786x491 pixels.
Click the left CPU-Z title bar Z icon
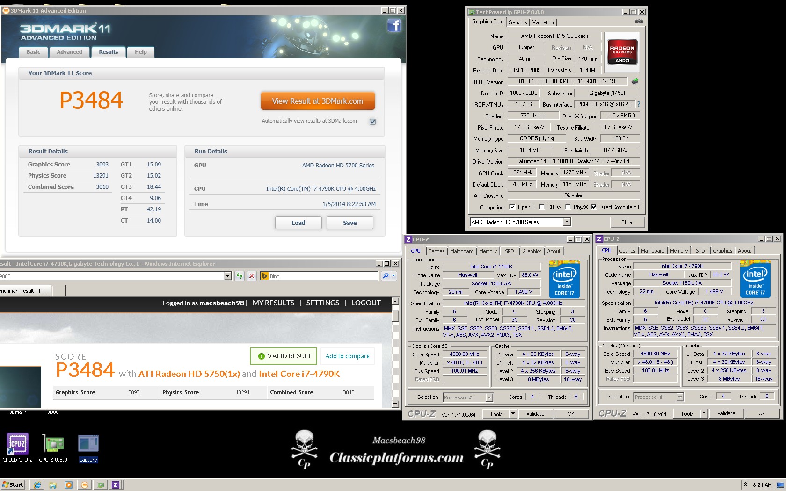pos(408,239)
